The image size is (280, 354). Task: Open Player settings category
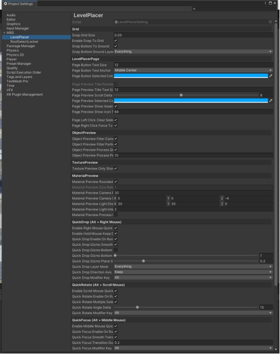pyautogui.click(x=12, y=59)
